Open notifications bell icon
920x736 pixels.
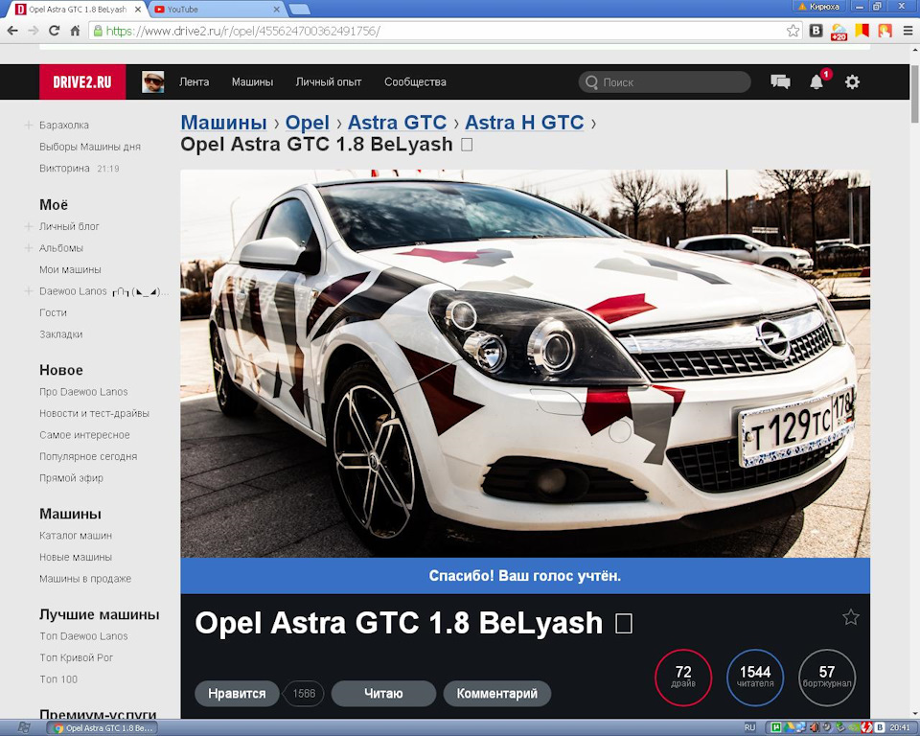816,82
